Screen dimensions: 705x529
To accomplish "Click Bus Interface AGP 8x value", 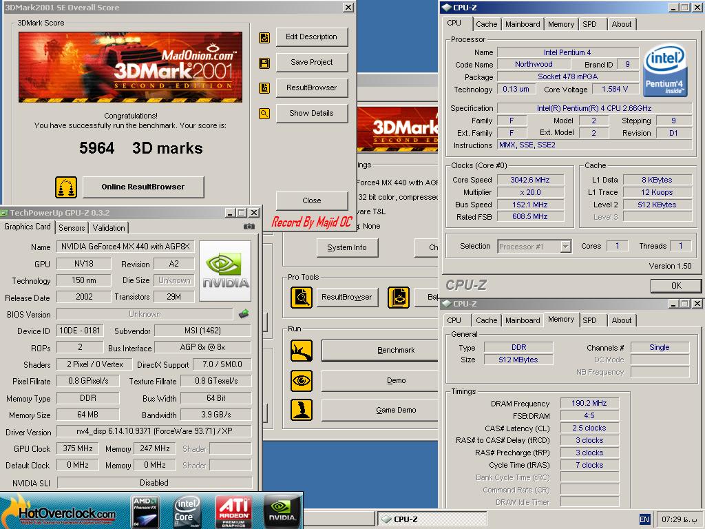I will coord(202,347).
